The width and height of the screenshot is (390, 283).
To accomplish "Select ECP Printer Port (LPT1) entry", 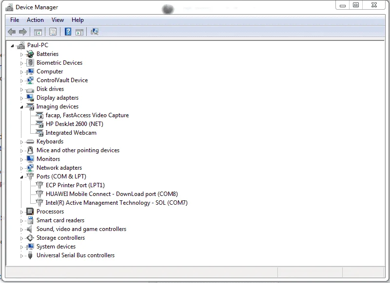I will coord(75,185).
